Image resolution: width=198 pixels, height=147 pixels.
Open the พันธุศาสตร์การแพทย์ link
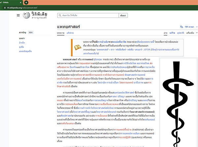coord(135,75)
